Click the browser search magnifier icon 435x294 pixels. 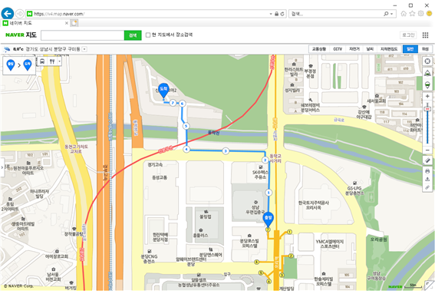386,14
